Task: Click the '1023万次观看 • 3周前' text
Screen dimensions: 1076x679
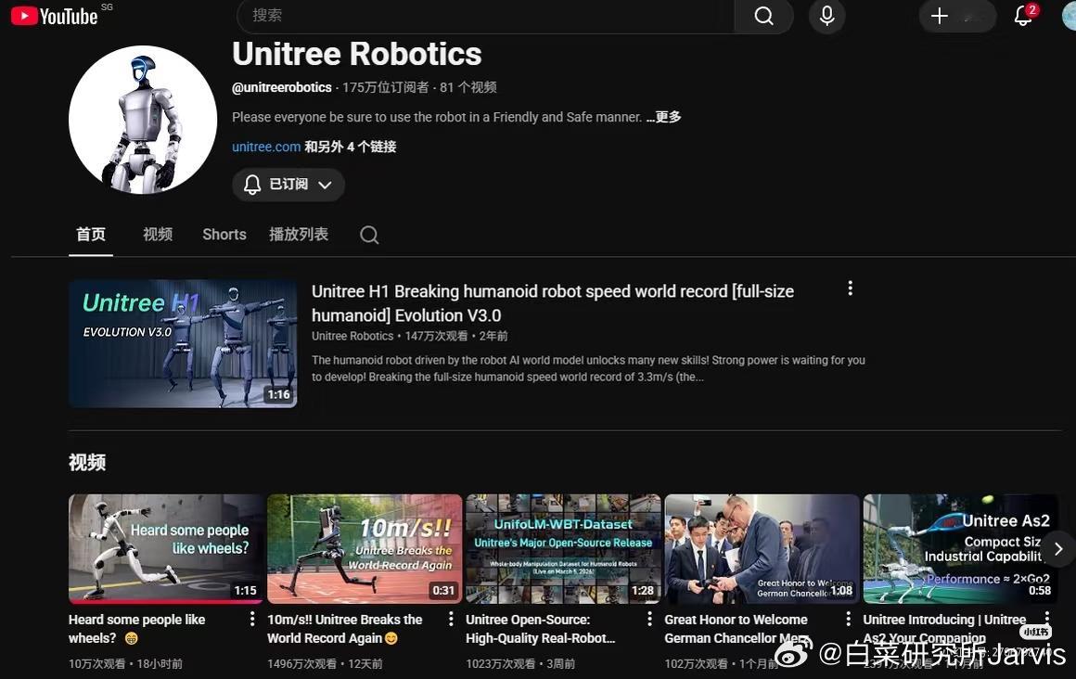Action: (520, 664)
